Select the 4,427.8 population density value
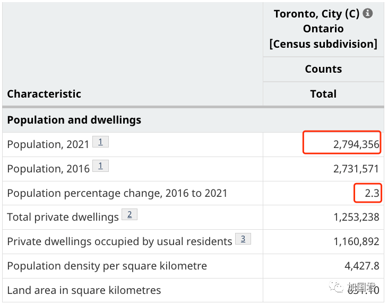388x304 pixels. pyautogui.click(x=362, y=266)
